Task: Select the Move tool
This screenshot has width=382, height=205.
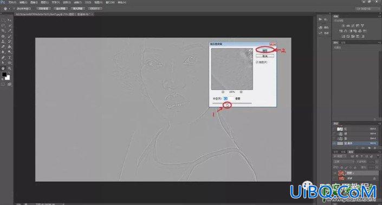Action: coord(10,19)
